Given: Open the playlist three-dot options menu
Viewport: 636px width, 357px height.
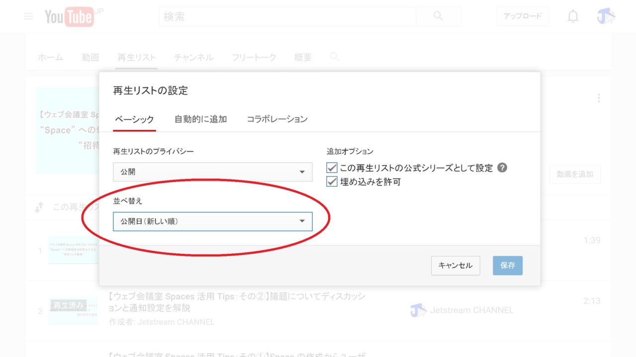Looking at the screenshot, I should pos(599,98).
